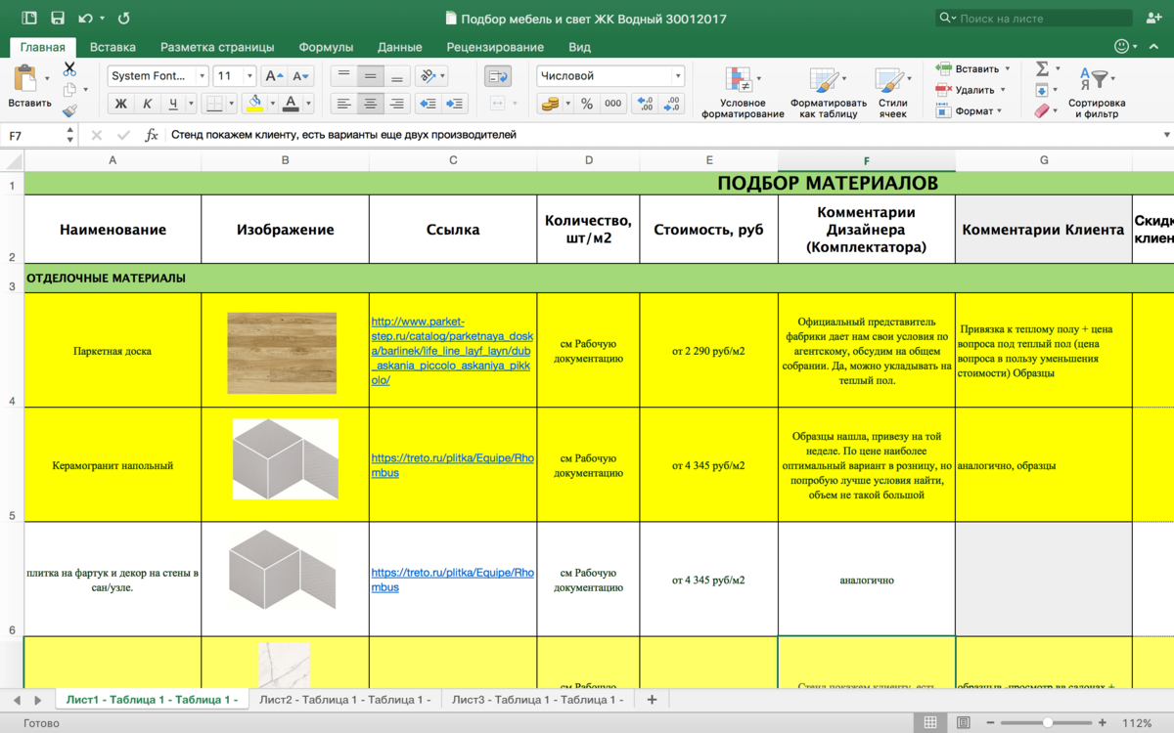1174x733 pixels.
Task: Click the fx insert function icon
Action: tap(152, 135)
